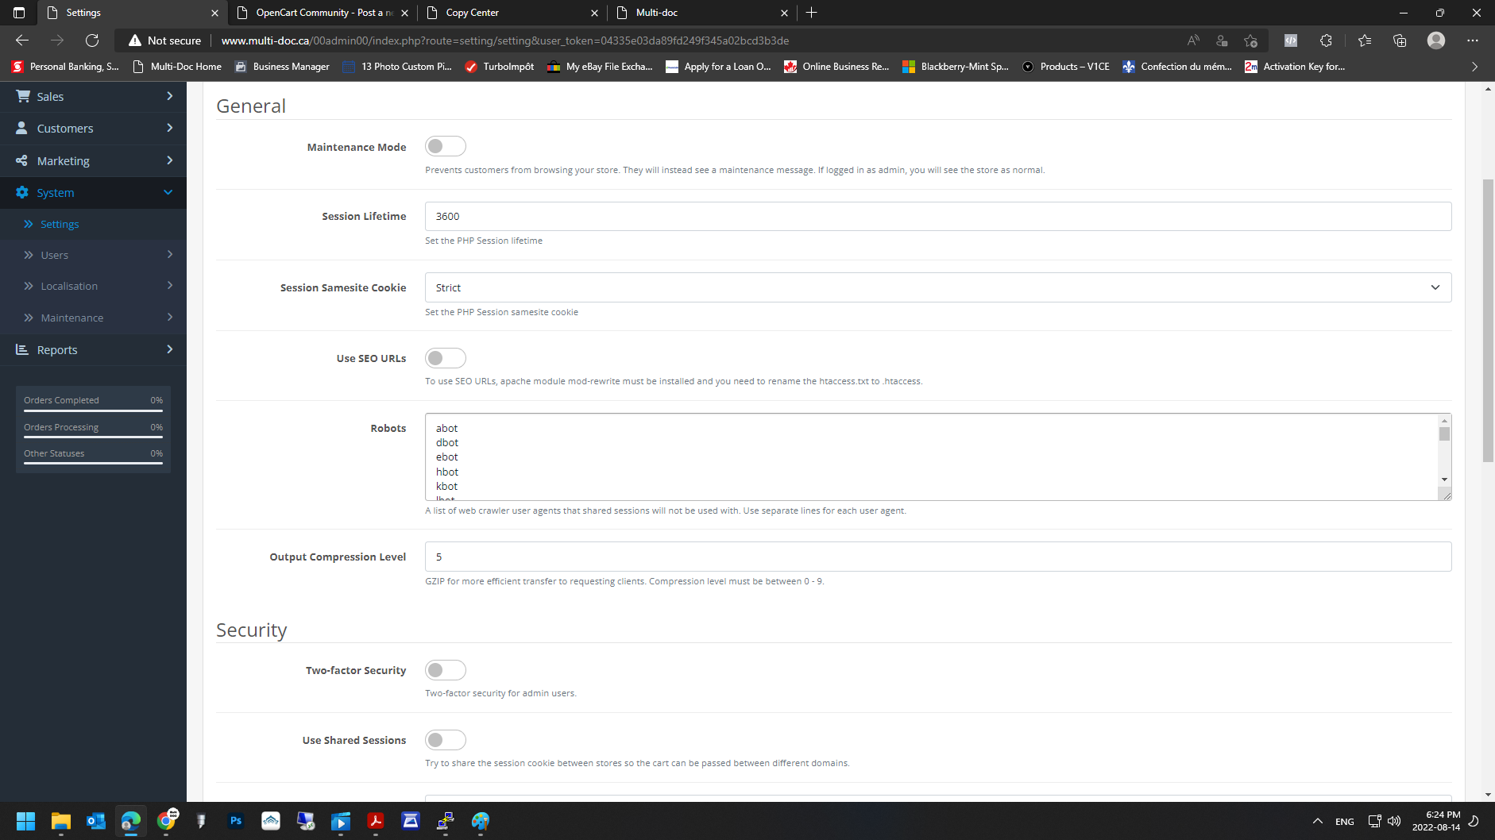
Task: Enable Use Shared Sessions toggle
Action: 445,740
